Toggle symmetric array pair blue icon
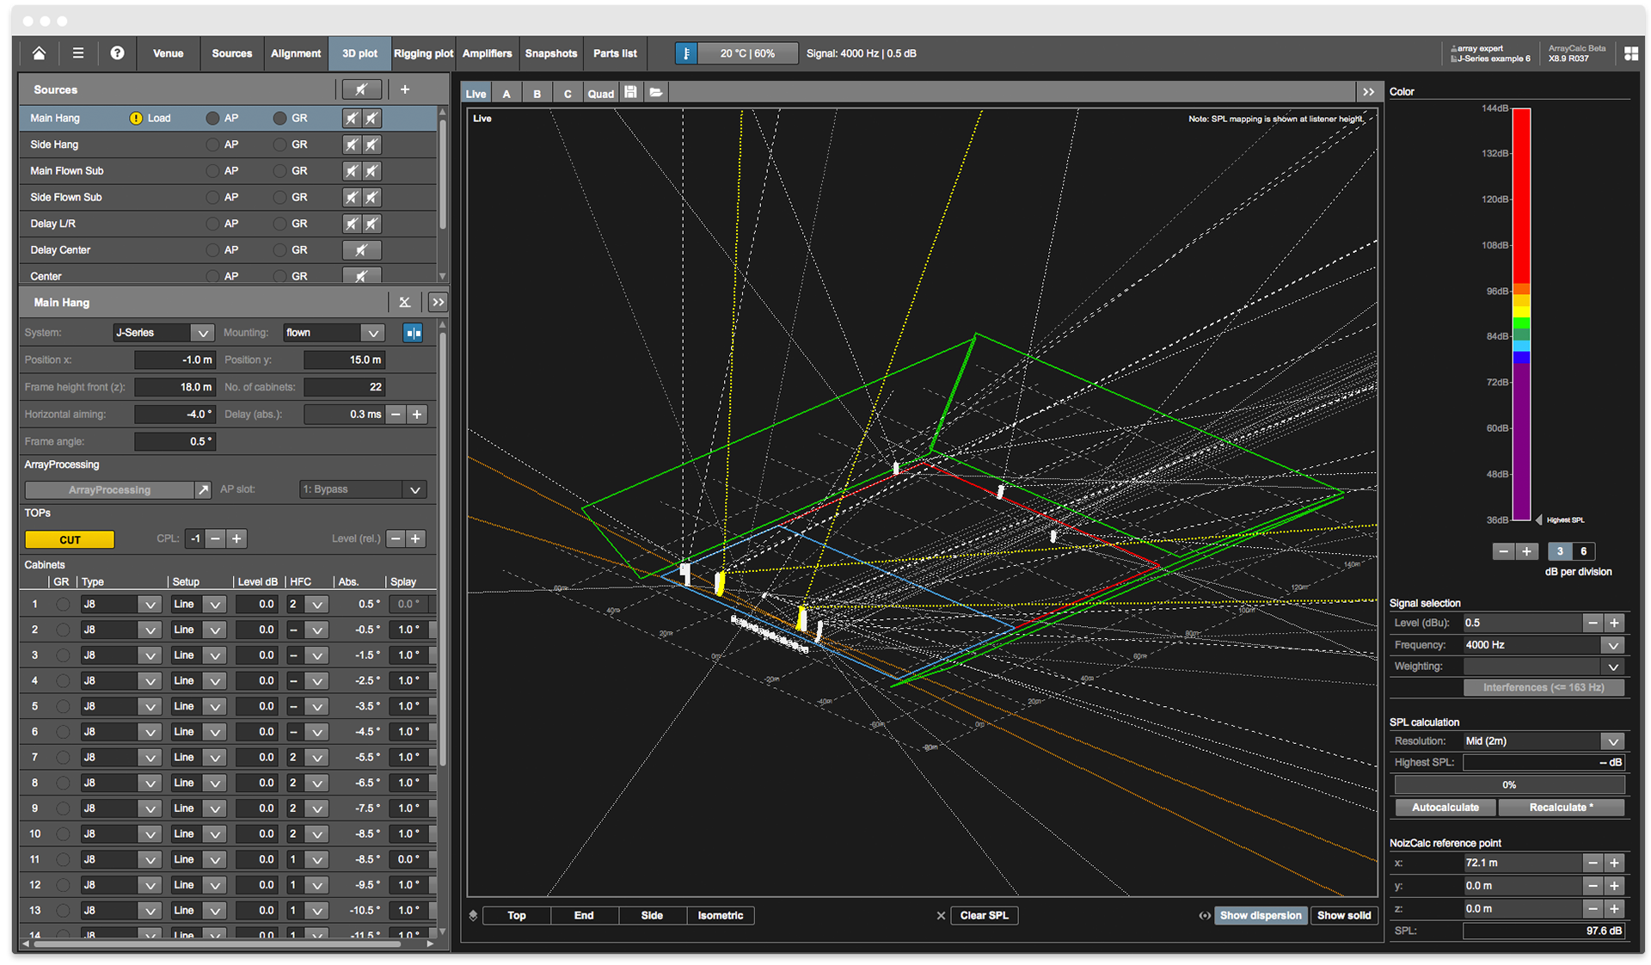This screenshot has height=965, width=1651. (x=414, y=333)
